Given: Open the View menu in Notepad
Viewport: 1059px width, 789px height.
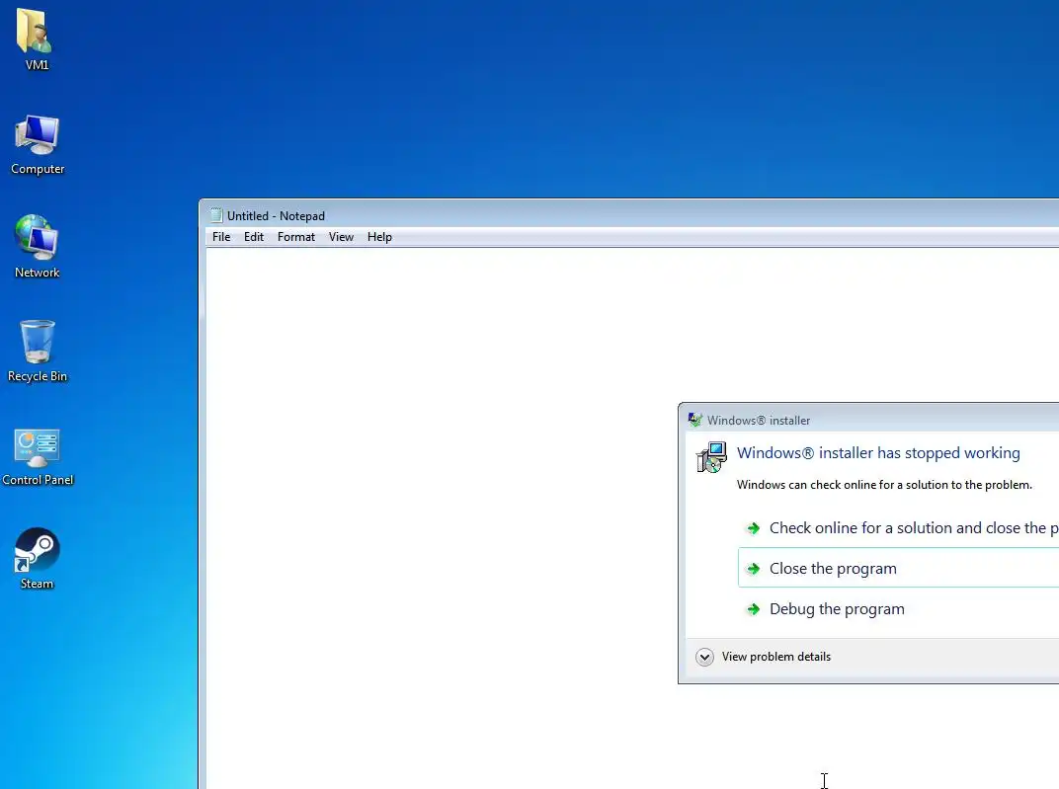Looking at the screenshot, I should tap(341, 237).
